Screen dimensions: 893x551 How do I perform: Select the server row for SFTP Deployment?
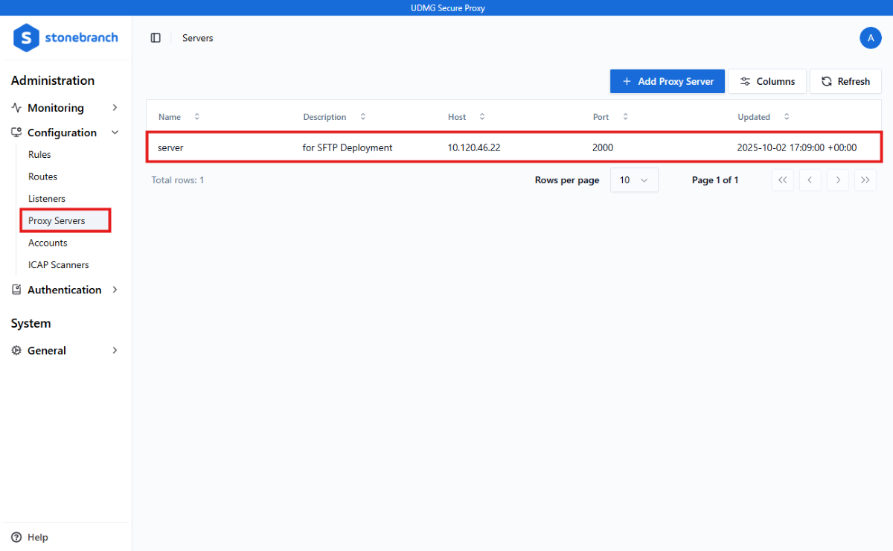pos(446,147)
